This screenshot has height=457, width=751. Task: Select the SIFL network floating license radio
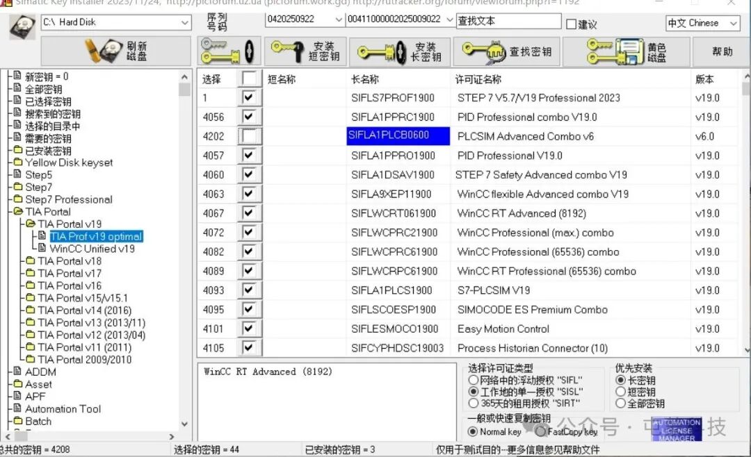point(474,380)
